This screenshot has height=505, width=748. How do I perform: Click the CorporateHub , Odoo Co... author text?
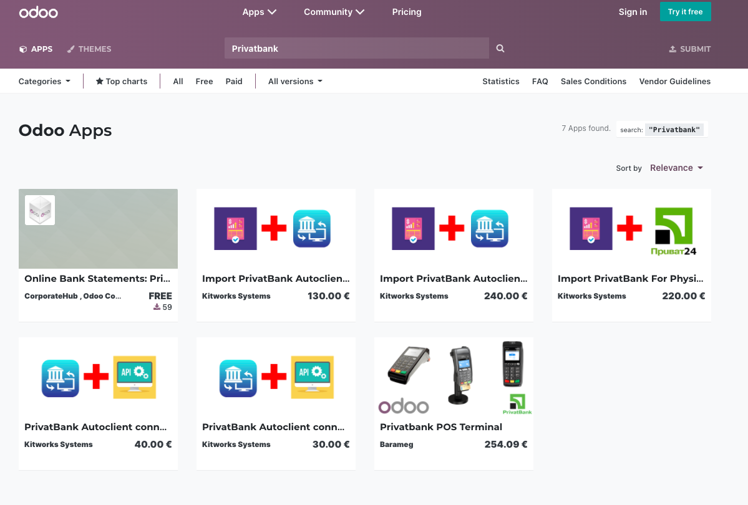pos(72,296)
